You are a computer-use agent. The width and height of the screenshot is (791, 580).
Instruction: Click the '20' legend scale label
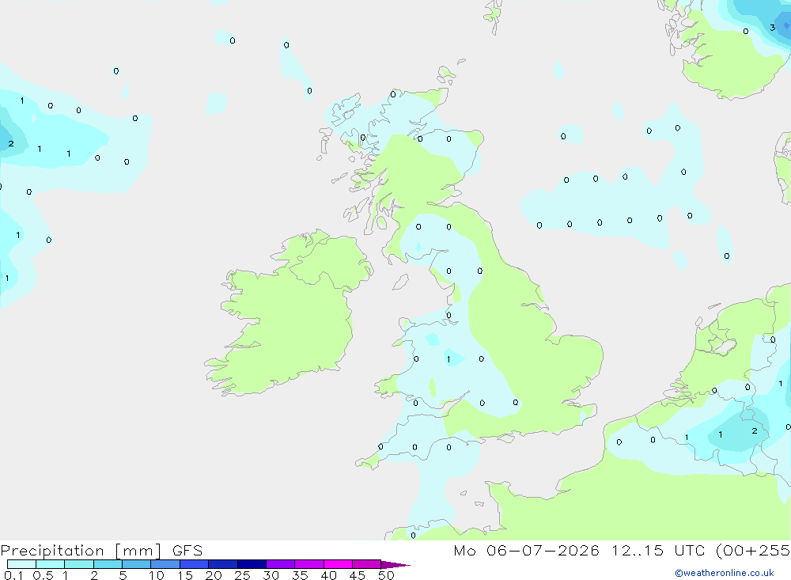214,575
